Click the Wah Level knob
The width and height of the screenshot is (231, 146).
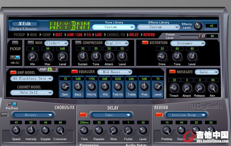click(x=63, y=56)
